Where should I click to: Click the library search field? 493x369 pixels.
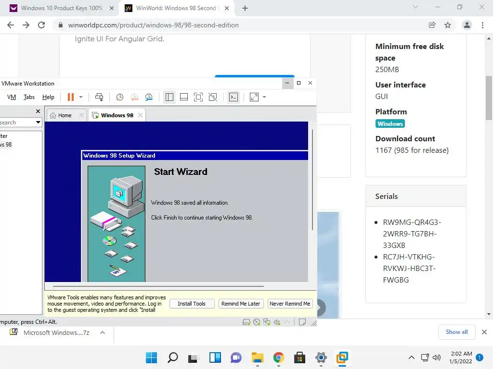tap(17, 123)
